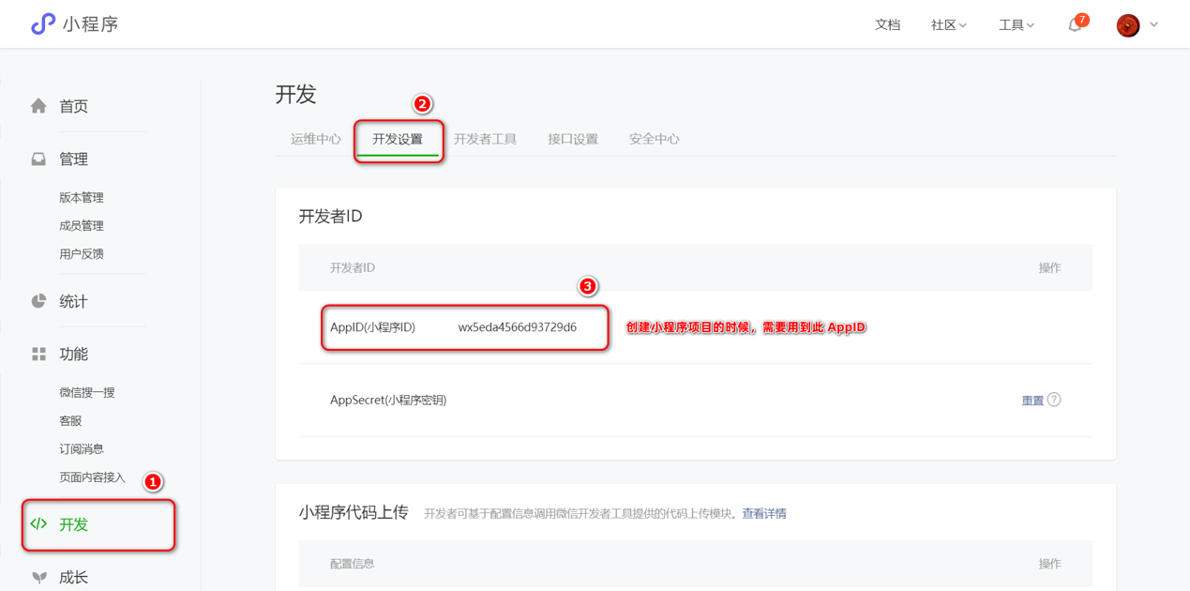Open the notification bell icon
Viewport: 1190px width, 591px height.
point(1075,25)
